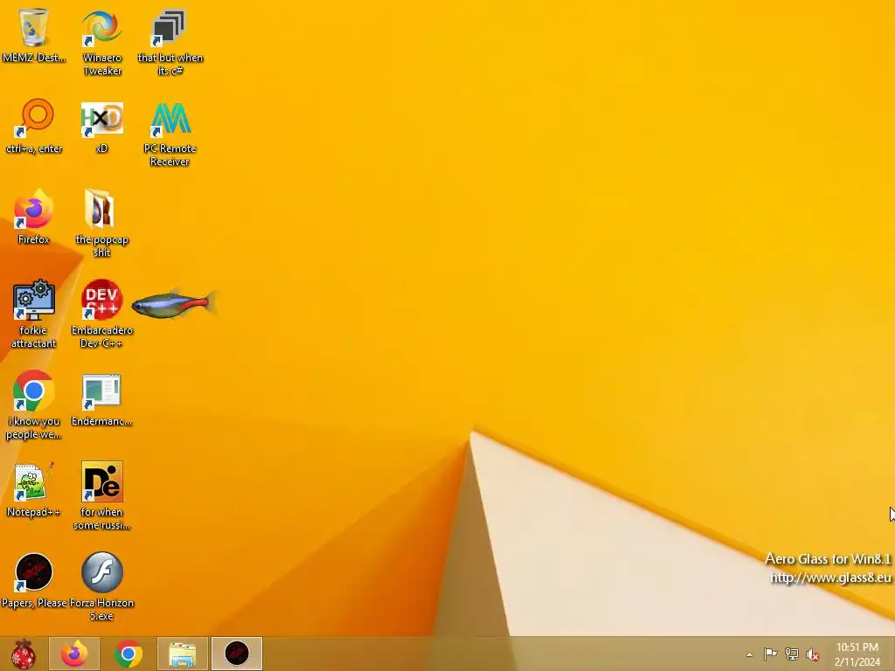
Task: Show hidden system tray icons
Action: [749, 654]
